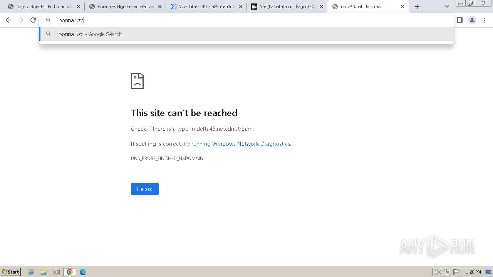The image size is (493, 277).
Task: Click the show desktop tray icon
Action: (488, 272)
